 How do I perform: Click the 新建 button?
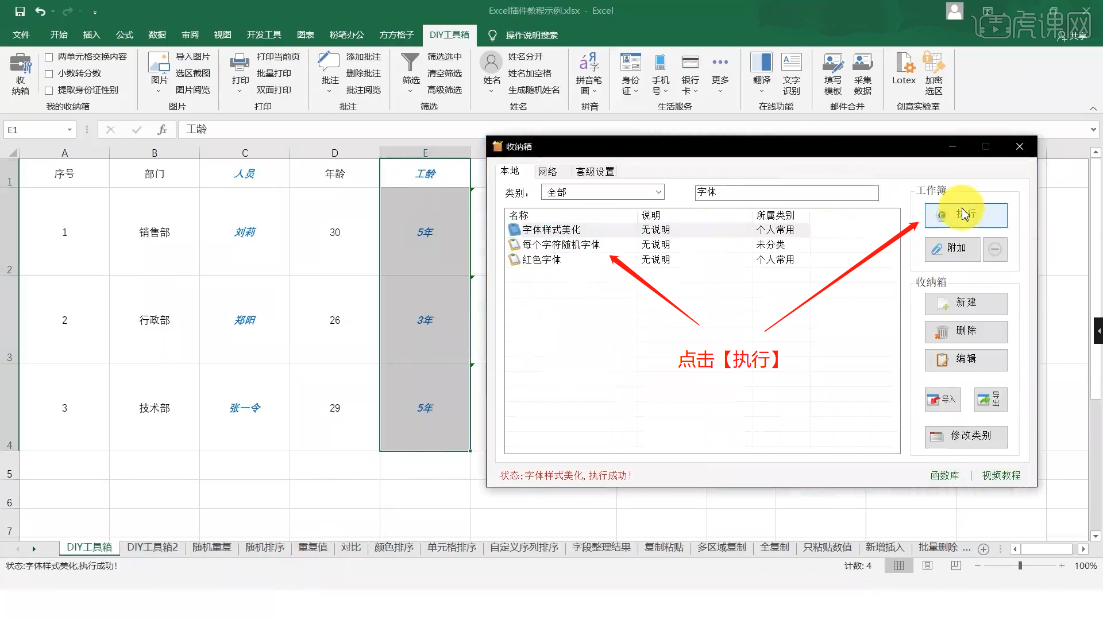966,304
